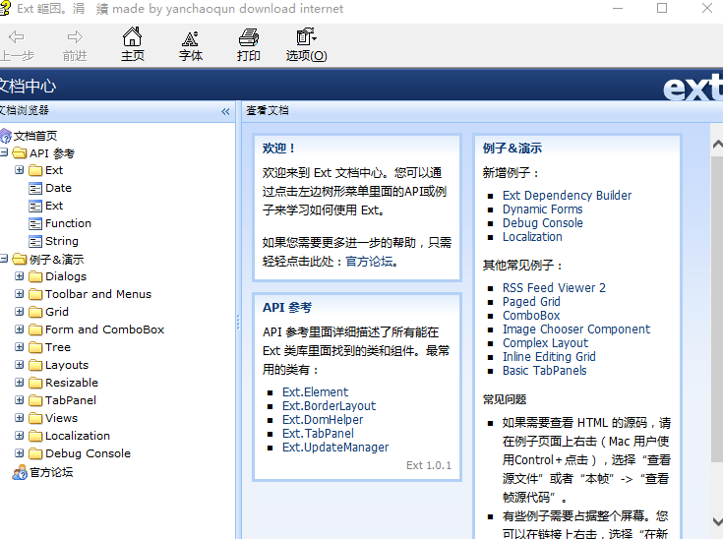Open 文档首页 in the tree
723x539 pixels.
[x=34, y=136]
